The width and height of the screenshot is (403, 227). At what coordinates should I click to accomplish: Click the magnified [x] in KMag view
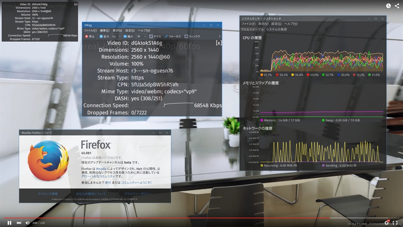pos(218,43)
